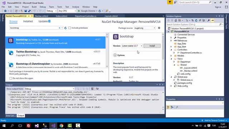This screenshot has width=229, height=129.
Task: Click the package list vertical scrollbar
Action: (107, 51)
